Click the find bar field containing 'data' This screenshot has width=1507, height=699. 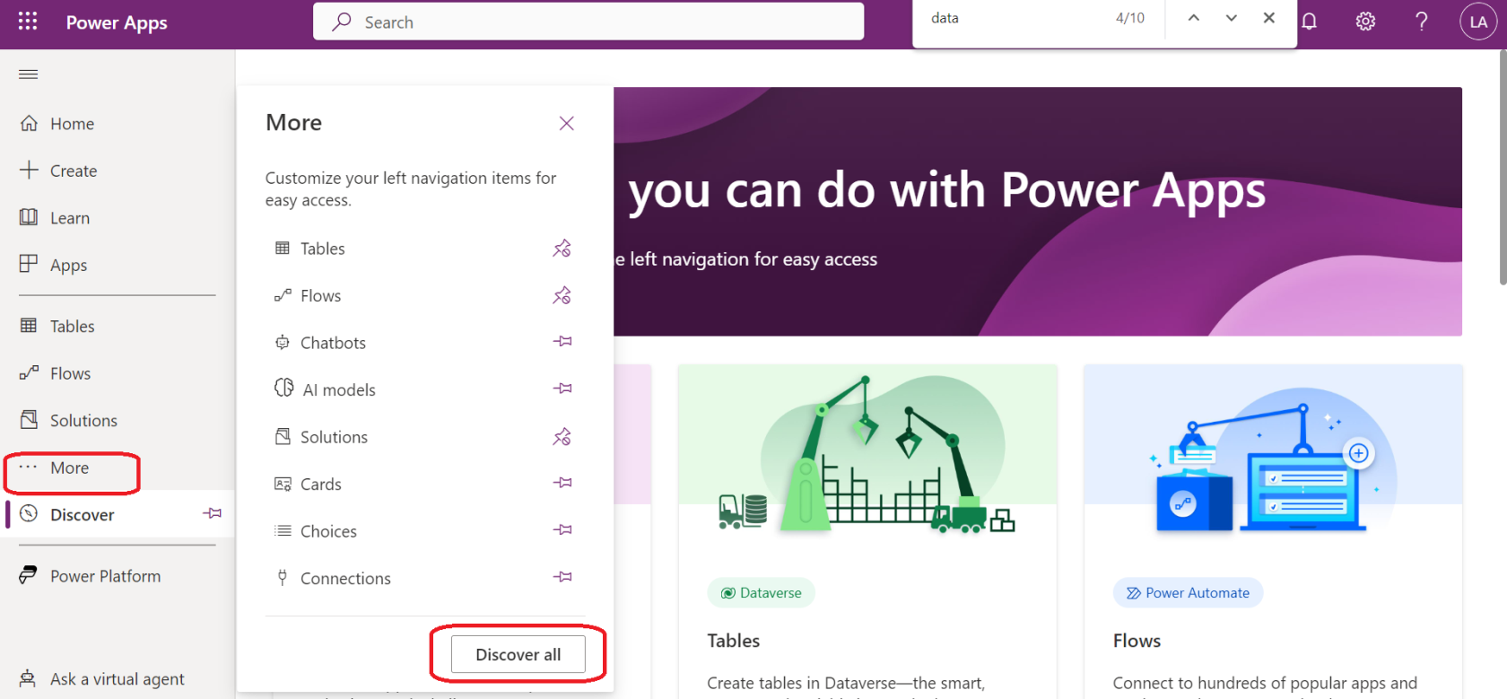[1014, 18]
